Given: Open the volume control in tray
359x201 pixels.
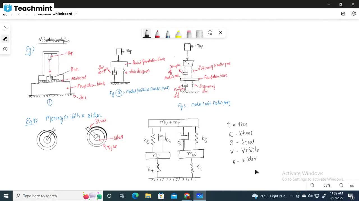Looking at the screenshot, I should tap(310, 196).
